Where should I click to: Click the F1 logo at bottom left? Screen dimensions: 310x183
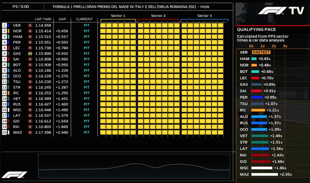pos(14,175)
